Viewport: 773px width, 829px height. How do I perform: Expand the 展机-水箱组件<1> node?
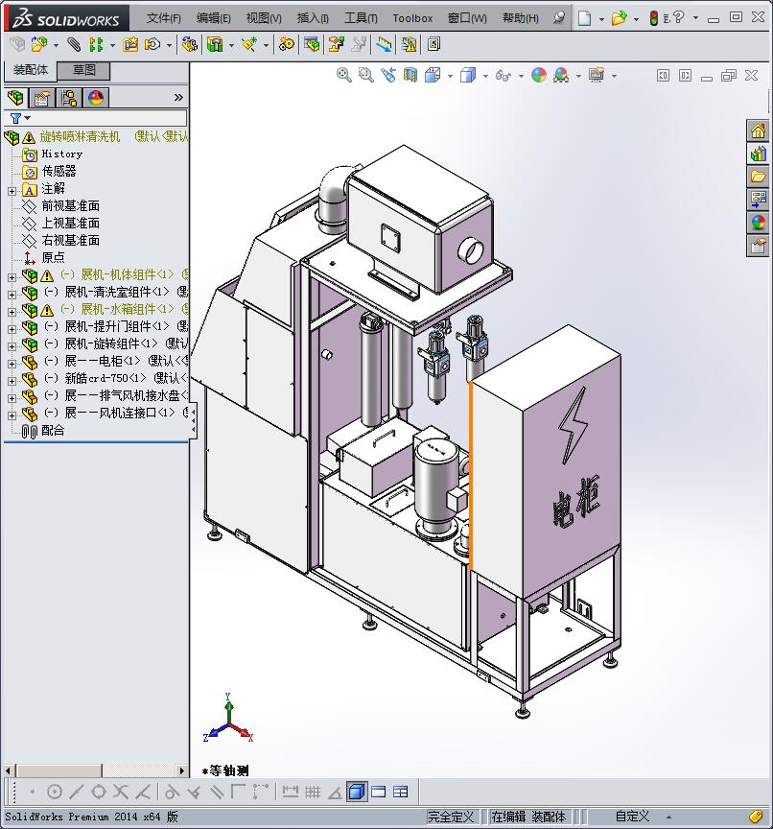coord(12,312)
